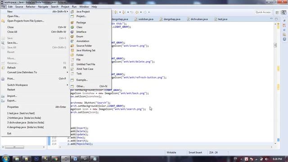Open recent file 1 test.java

tap(21, 113)
